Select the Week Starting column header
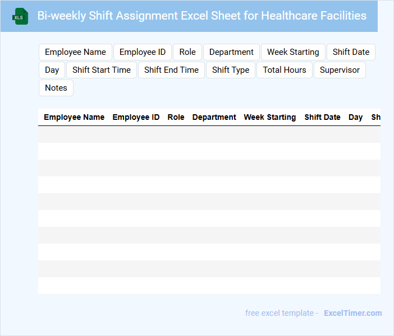Image resolution: width=394 pixels, height=336 pixels. click(270, 118)
